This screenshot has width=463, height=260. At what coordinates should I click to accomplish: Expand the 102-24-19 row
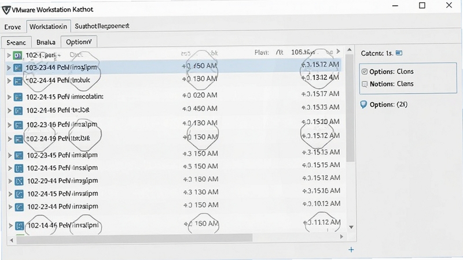[x=9, y=139]
